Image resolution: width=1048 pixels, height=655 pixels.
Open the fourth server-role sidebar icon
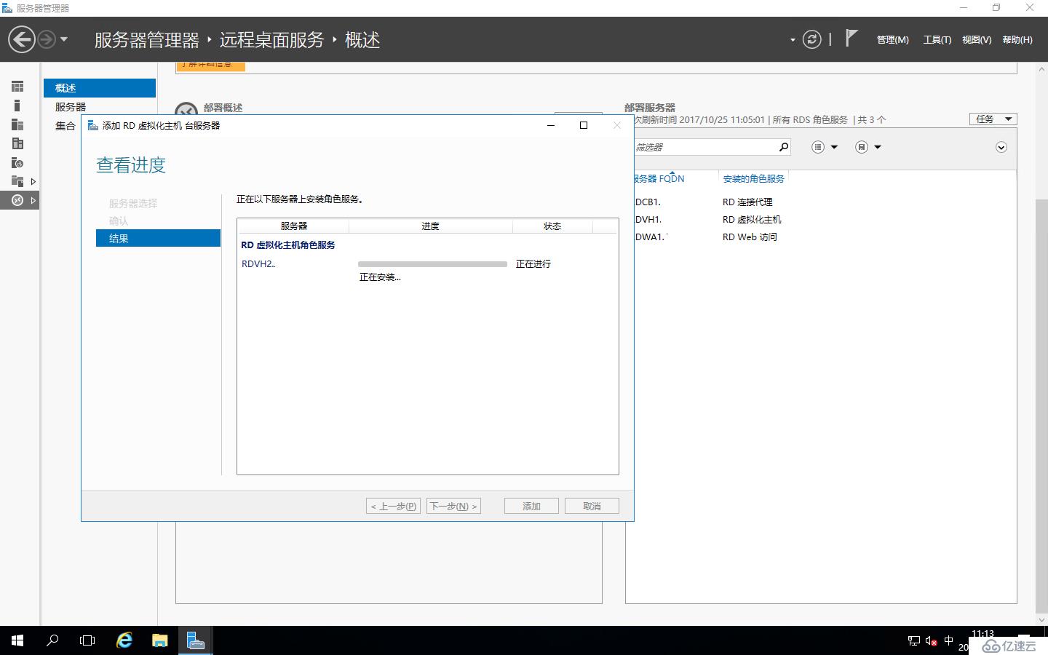(17, 143)
